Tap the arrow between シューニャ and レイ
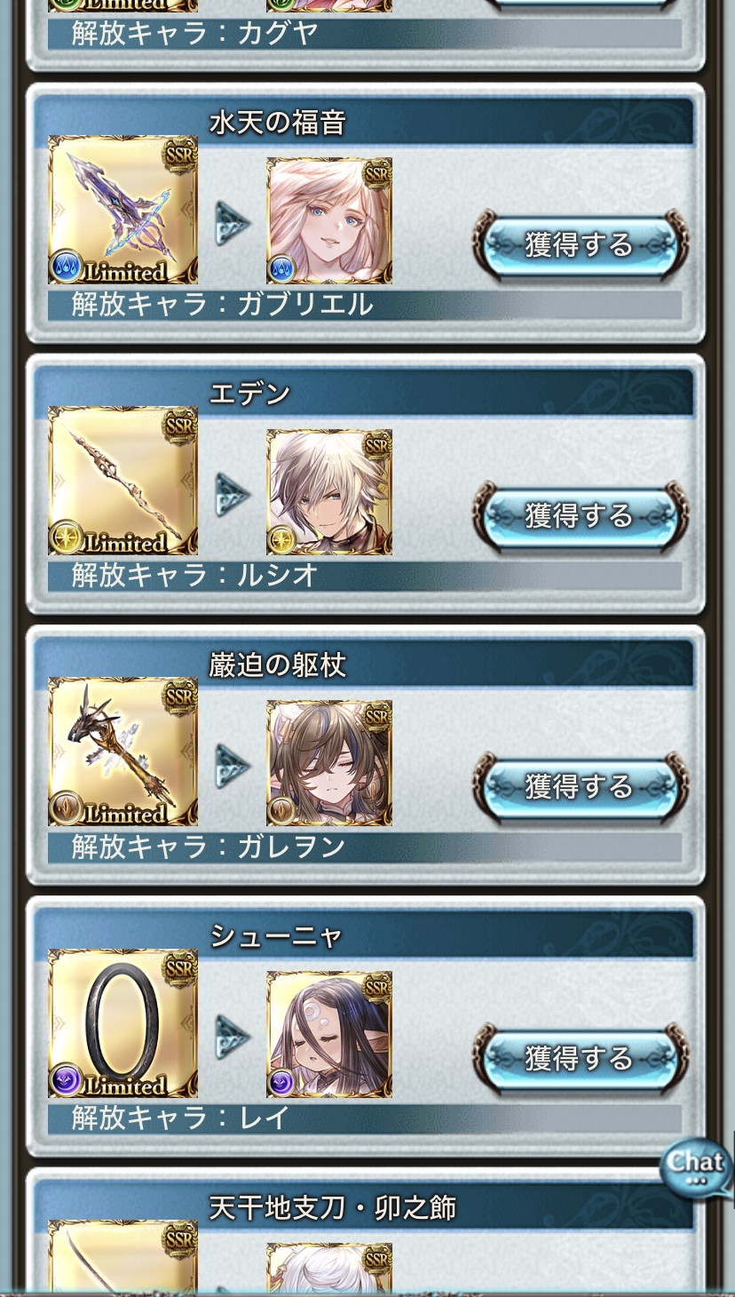 233,1038
